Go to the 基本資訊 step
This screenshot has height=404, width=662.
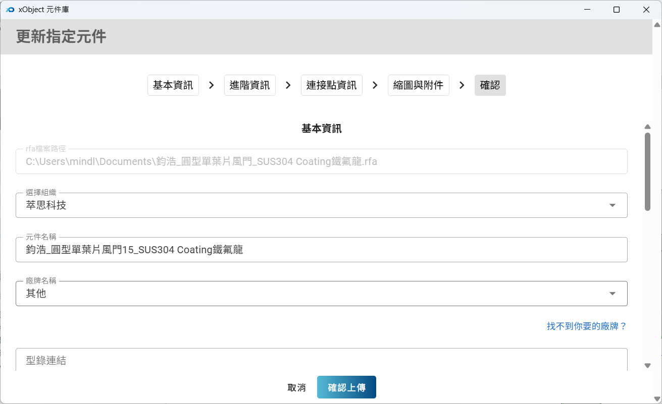pyautogui.click(x=173, y=85)
